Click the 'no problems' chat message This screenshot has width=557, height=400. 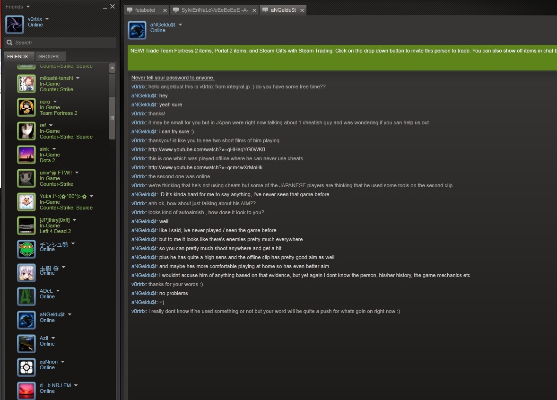[x=174, y=293]
